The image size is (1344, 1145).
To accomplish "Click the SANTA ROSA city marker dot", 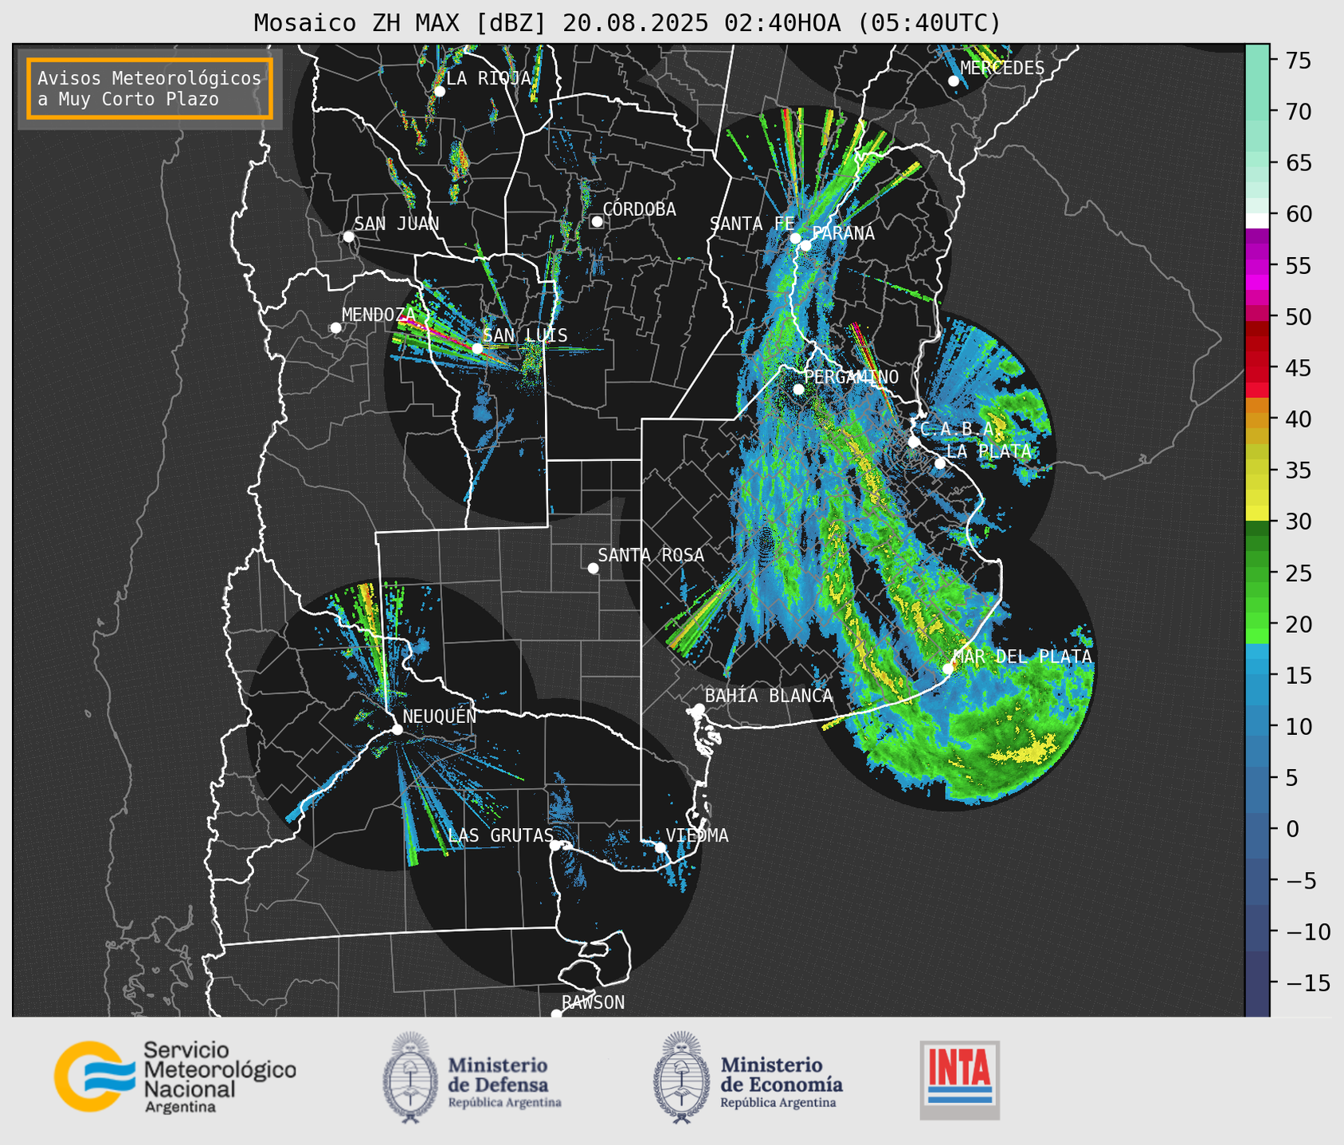I will (x=593, y=569).
